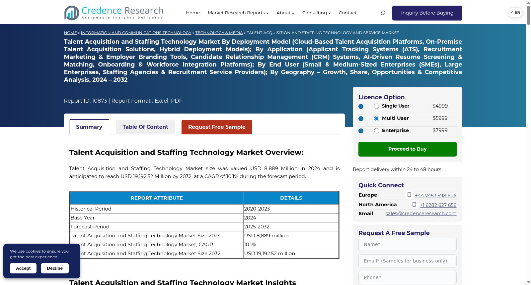This screenshot has height=285, width=531.
Task: Select the Single User licence option
Action: click(376, 106)
